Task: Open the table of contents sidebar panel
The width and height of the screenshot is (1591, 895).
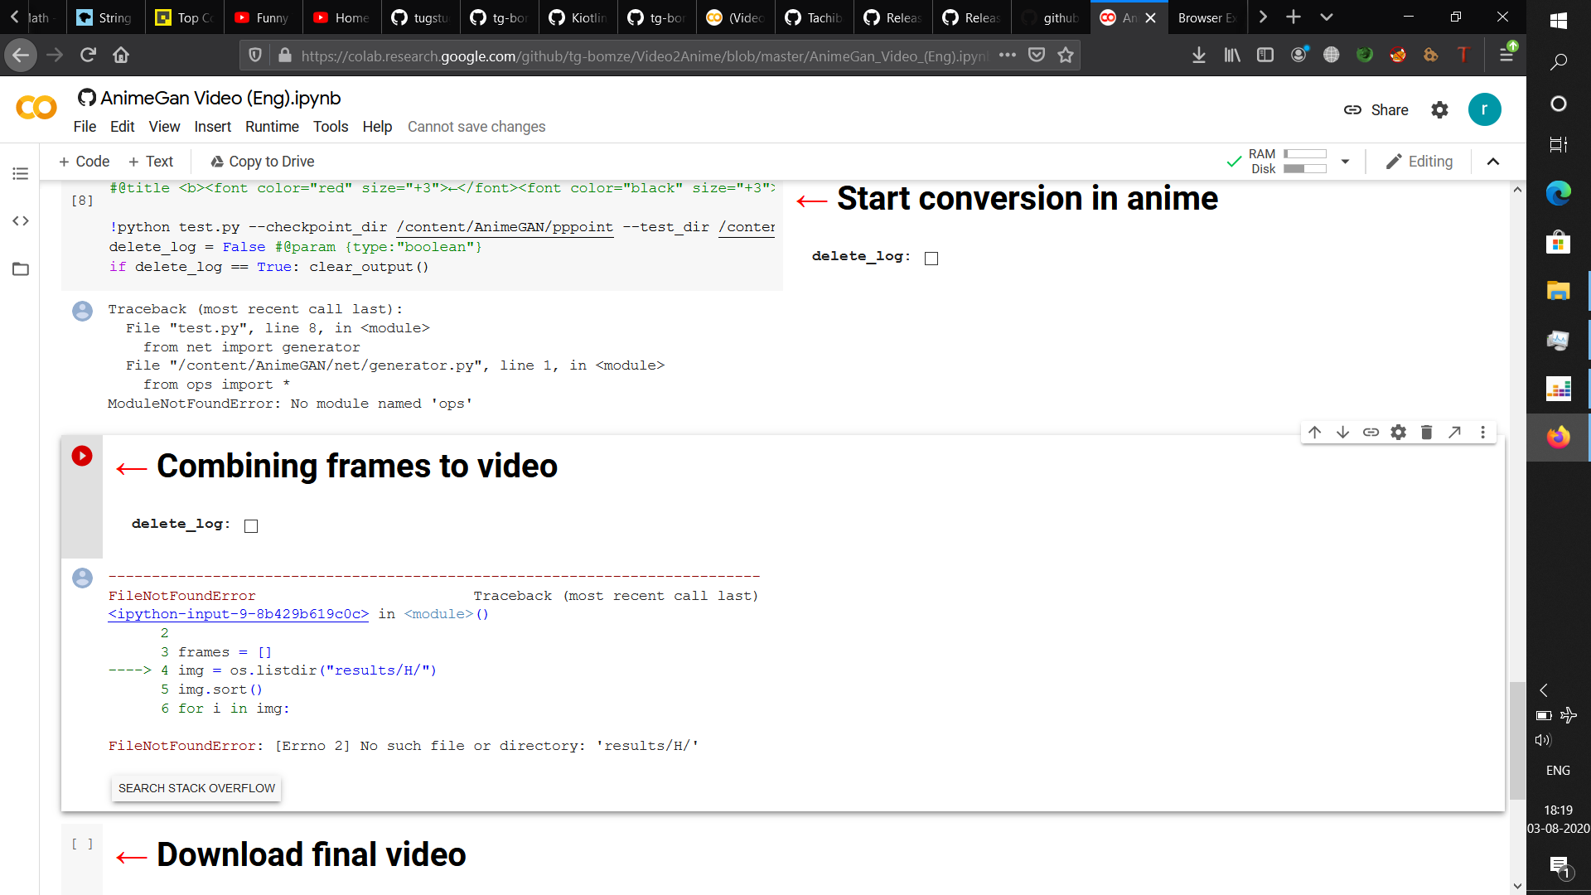Action: (x=20, y=173)
